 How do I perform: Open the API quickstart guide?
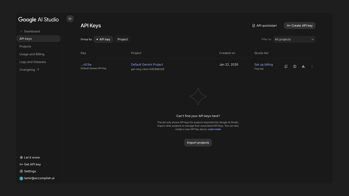pos(264,25)
